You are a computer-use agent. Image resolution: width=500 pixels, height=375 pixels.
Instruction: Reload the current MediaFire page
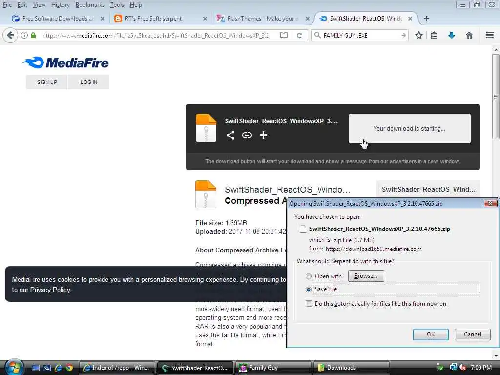pos(299,35)
